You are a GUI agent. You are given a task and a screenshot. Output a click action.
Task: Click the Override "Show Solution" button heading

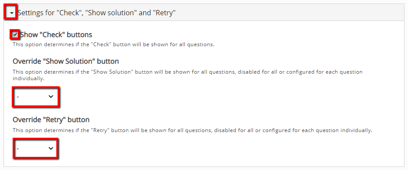tap(66, 61)
